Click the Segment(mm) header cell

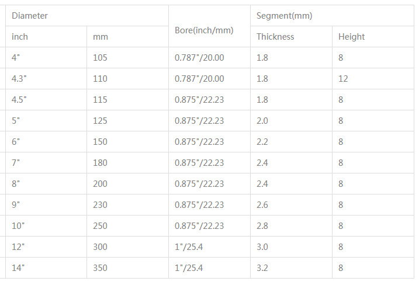tap(285, 16)
